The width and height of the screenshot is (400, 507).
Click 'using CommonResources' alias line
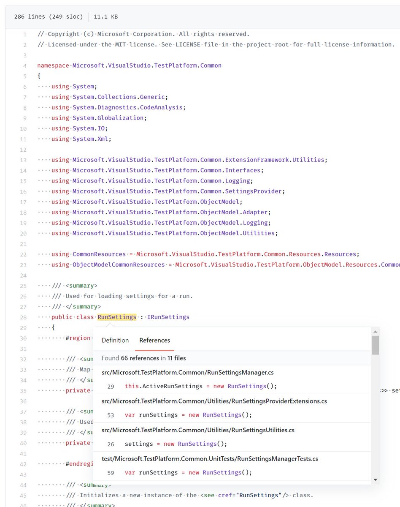click(205, 254)
